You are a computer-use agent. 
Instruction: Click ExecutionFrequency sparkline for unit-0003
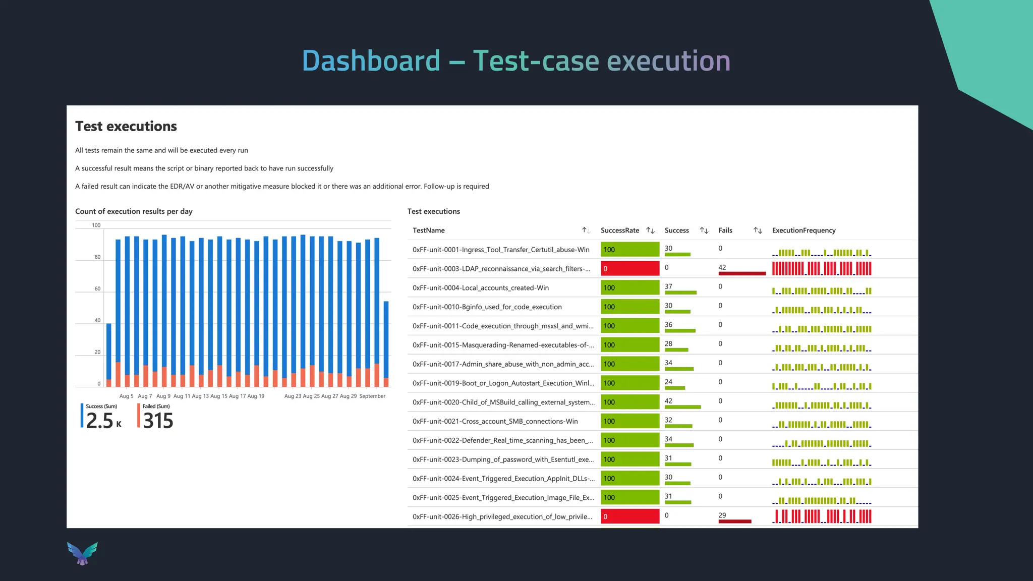[x=821, y=268]
